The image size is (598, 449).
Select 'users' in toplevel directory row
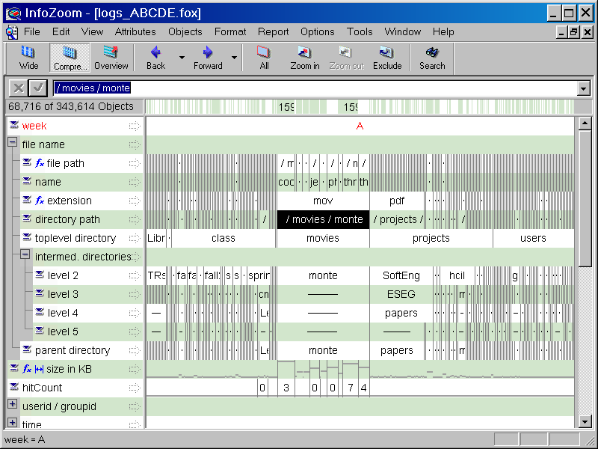[533, 238]
